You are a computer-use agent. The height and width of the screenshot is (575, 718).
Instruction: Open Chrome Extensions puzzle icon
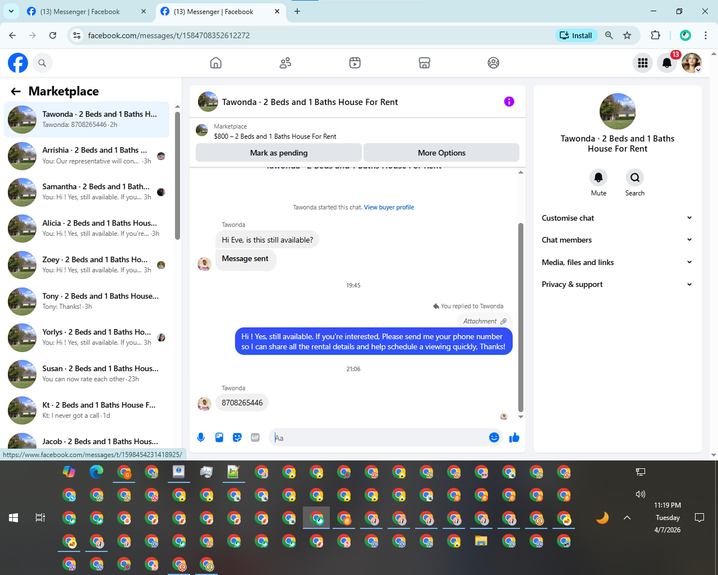click(x=655, y=35)
